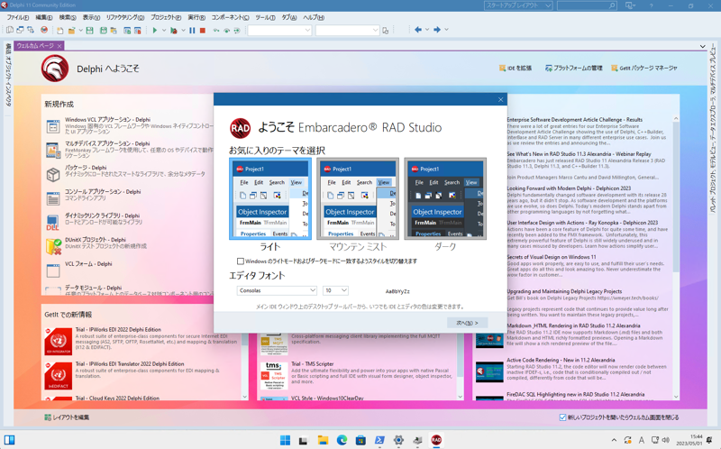Select the ライト theme thumbnail

click(270, 198)
